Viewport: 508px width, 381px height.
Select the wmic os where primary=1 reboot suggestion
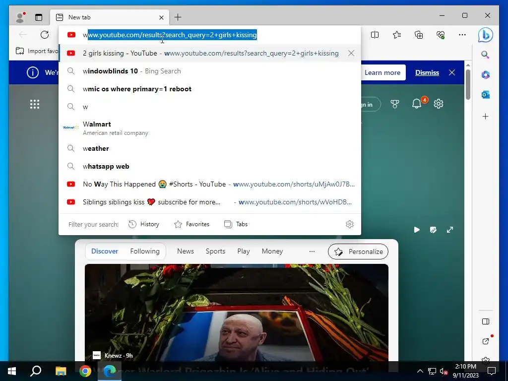tap(210, 89)
